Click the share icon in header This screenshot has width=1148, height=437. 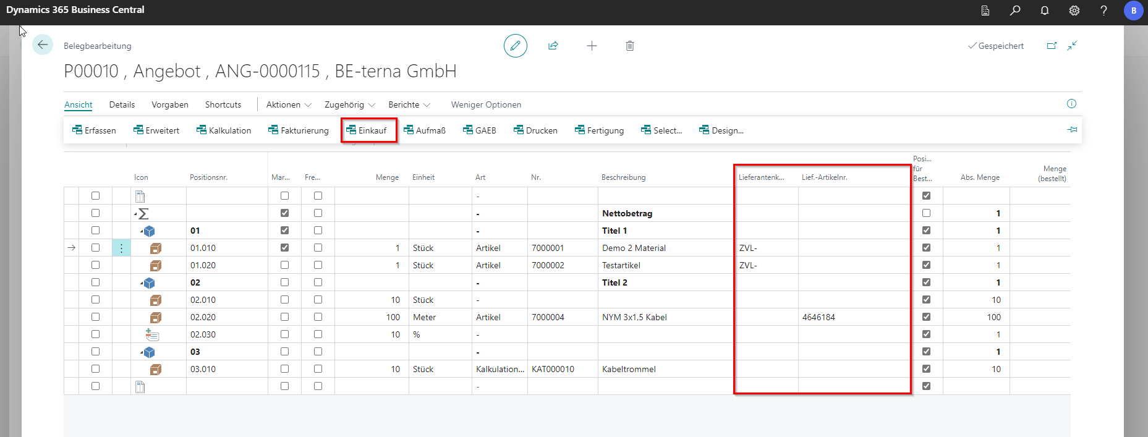pos(553,46)
